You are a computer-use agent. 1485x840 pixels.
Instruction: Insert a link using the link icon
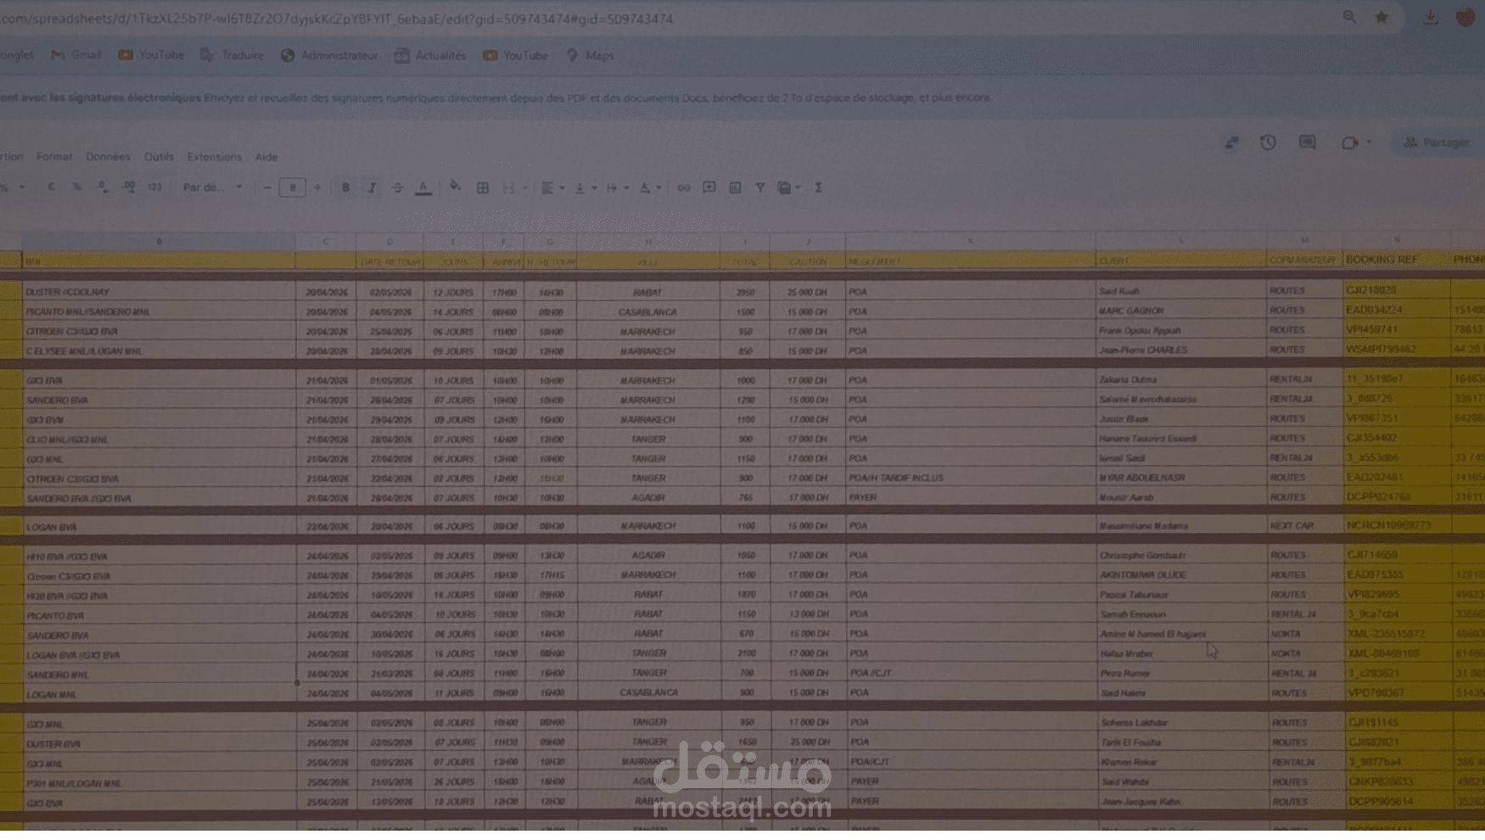tap(684, 188)
